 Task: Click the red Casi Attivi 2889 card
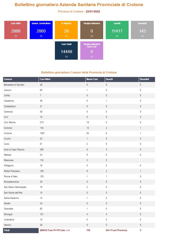[16, 30]
